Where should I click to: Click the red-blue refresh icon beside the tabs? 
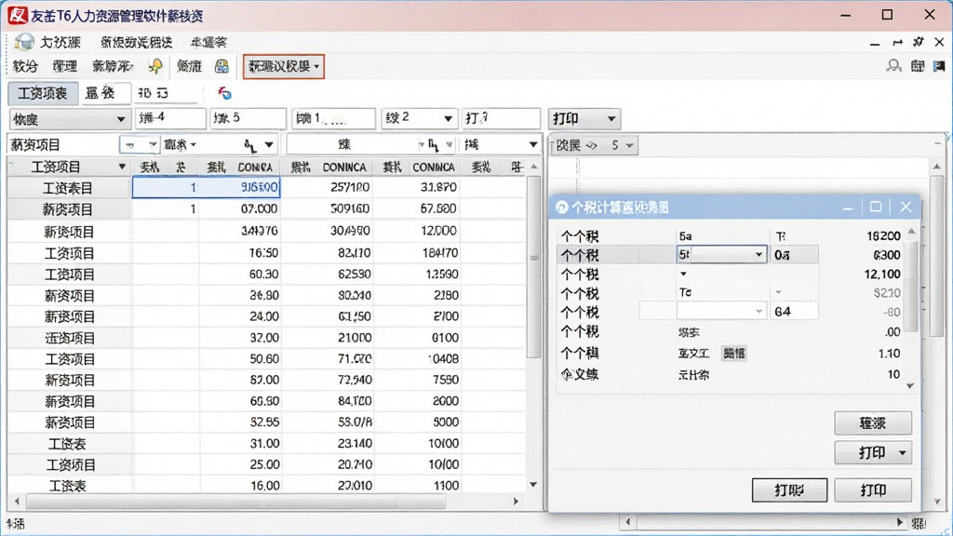pyautogui.click(x=225, y=93)
